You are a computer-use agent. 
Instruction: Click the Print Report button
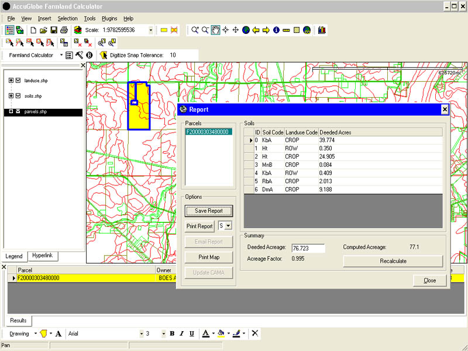(199, 226)
